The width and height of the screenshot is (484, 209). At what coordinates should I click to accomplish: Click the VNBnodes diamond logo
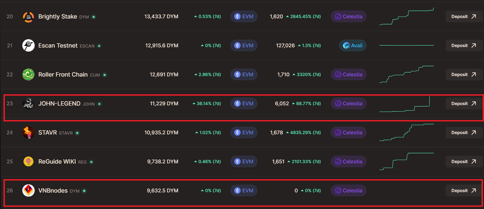pos(28,190)
